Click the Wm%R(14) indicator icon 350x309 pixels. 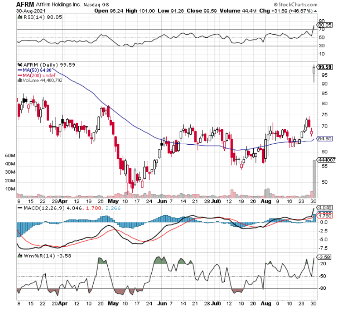[x=20, y=256]
